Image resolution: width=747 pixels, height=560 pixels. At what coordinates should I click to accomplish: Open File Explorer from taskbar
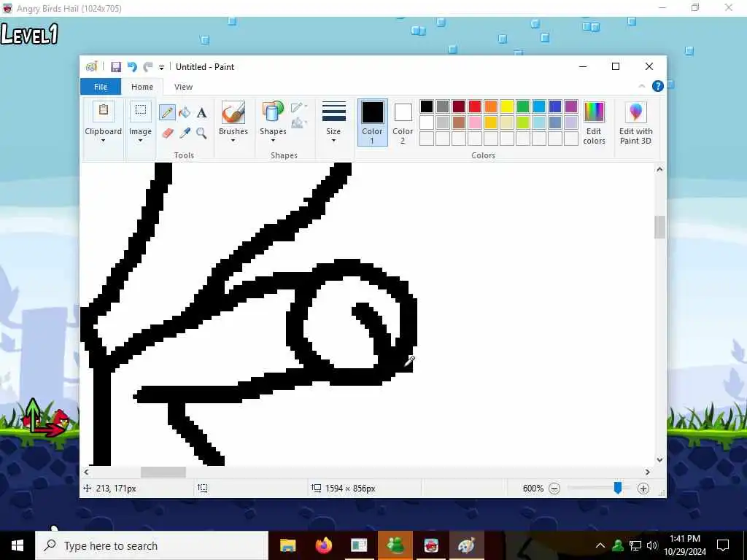click(287, 545)
